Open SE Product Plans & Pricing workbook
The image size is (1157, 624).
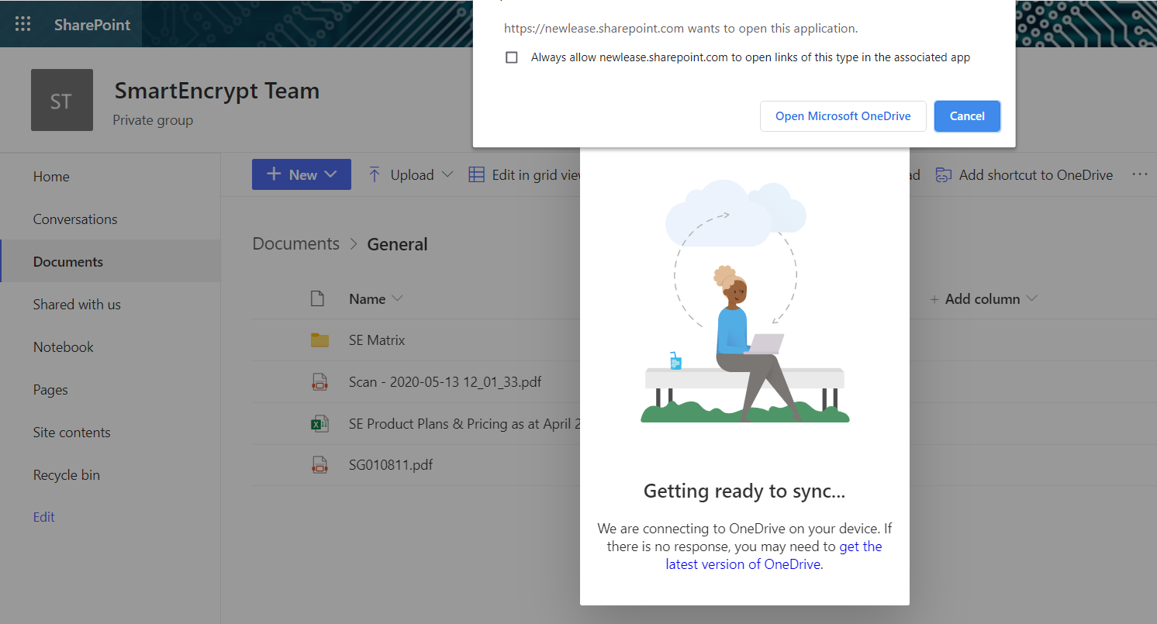click(465, 424)
